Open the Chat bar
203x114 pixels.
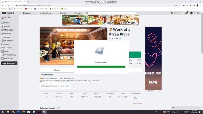tap(186, 108)
